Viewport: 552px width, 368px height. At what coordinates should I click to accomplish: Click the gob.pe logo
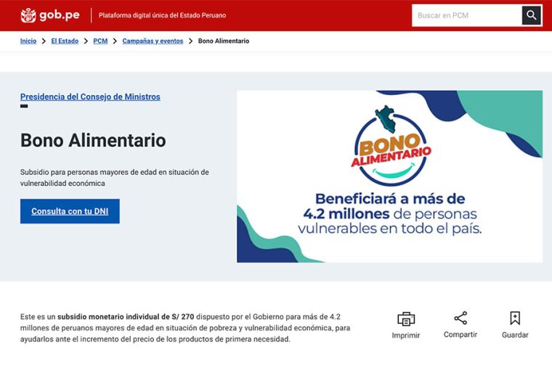click(49, 15)
